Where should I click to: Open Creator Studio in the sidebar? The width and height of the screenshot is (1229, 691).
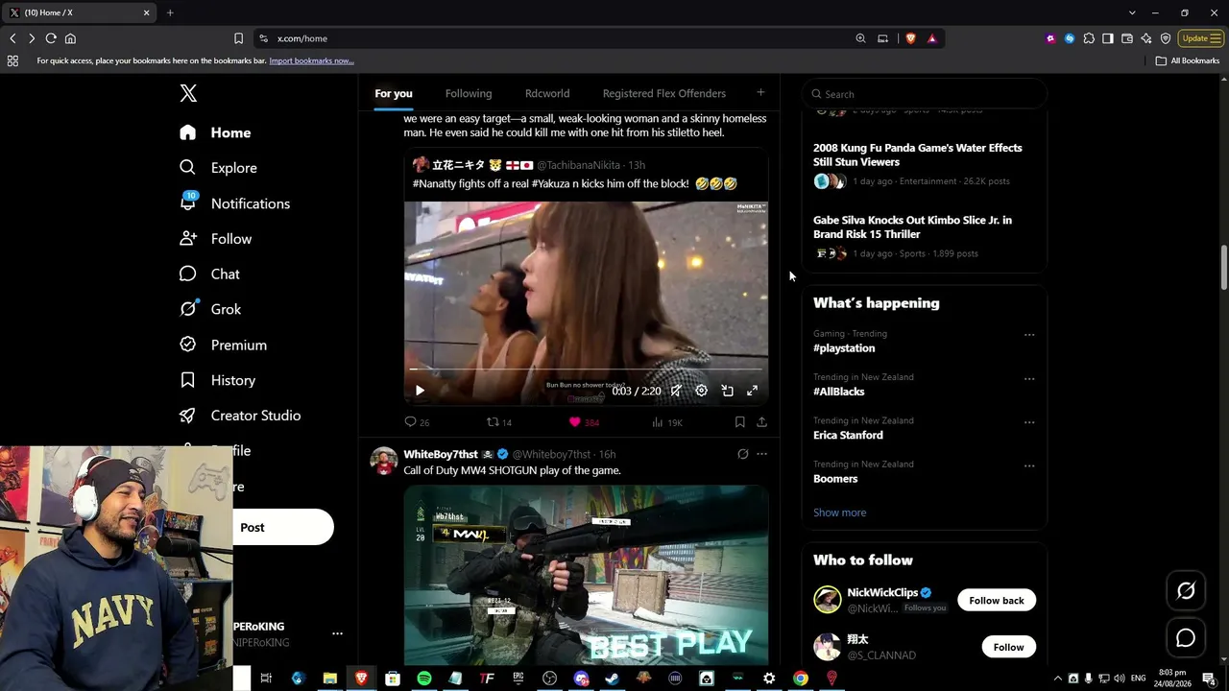click(x=240, y=416)
